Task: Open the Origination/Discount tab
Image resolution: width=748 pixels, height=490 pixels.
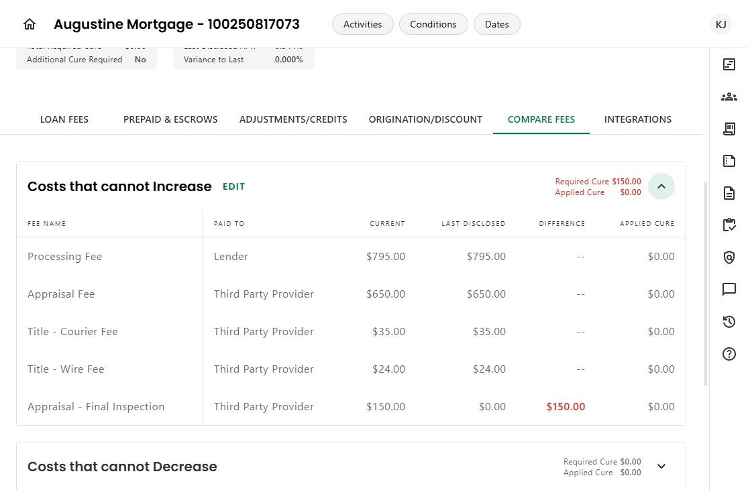Action: click(425, 119)
